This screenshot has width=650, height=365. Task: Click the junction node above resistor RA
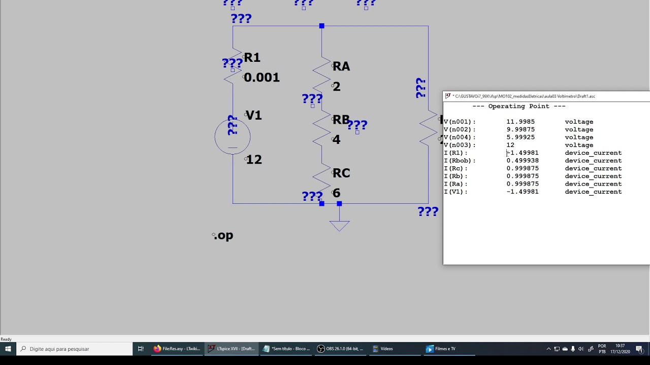(321, 26)
